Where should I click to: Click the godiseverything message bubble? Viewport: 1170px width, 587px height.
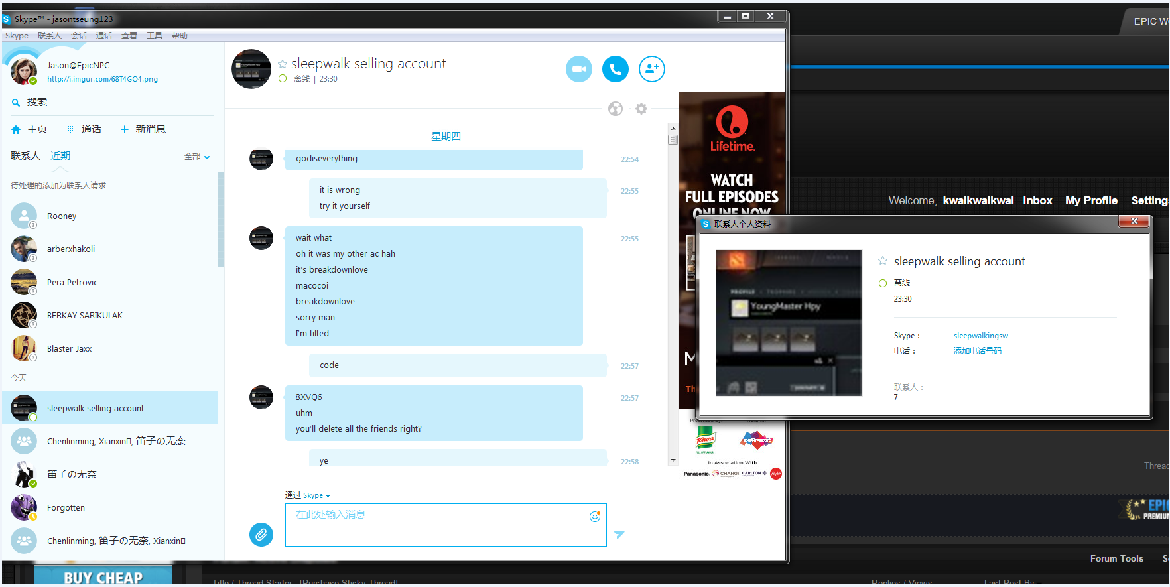[434, 159]
